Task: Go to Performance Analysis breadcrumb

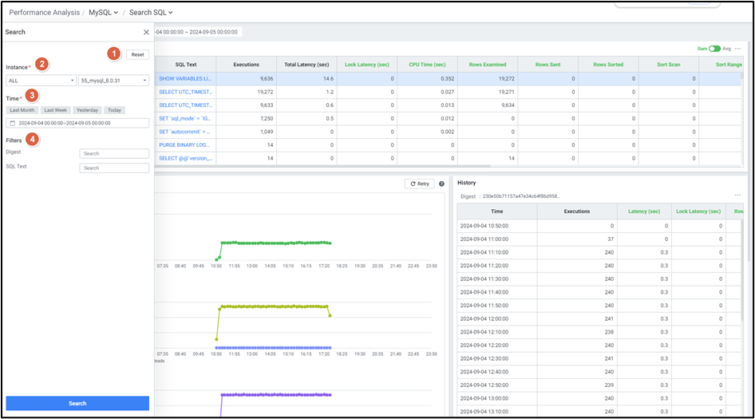Action: [44, 13]
